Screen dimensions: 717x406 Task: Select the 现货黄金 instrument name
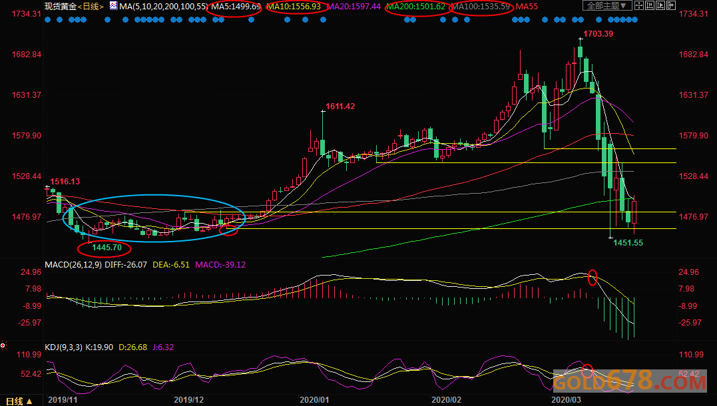point(61,7)
